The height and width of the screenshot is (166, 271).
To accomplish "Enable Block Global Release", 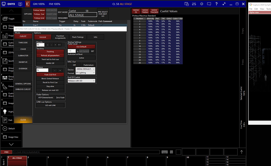I will point(50,78).
